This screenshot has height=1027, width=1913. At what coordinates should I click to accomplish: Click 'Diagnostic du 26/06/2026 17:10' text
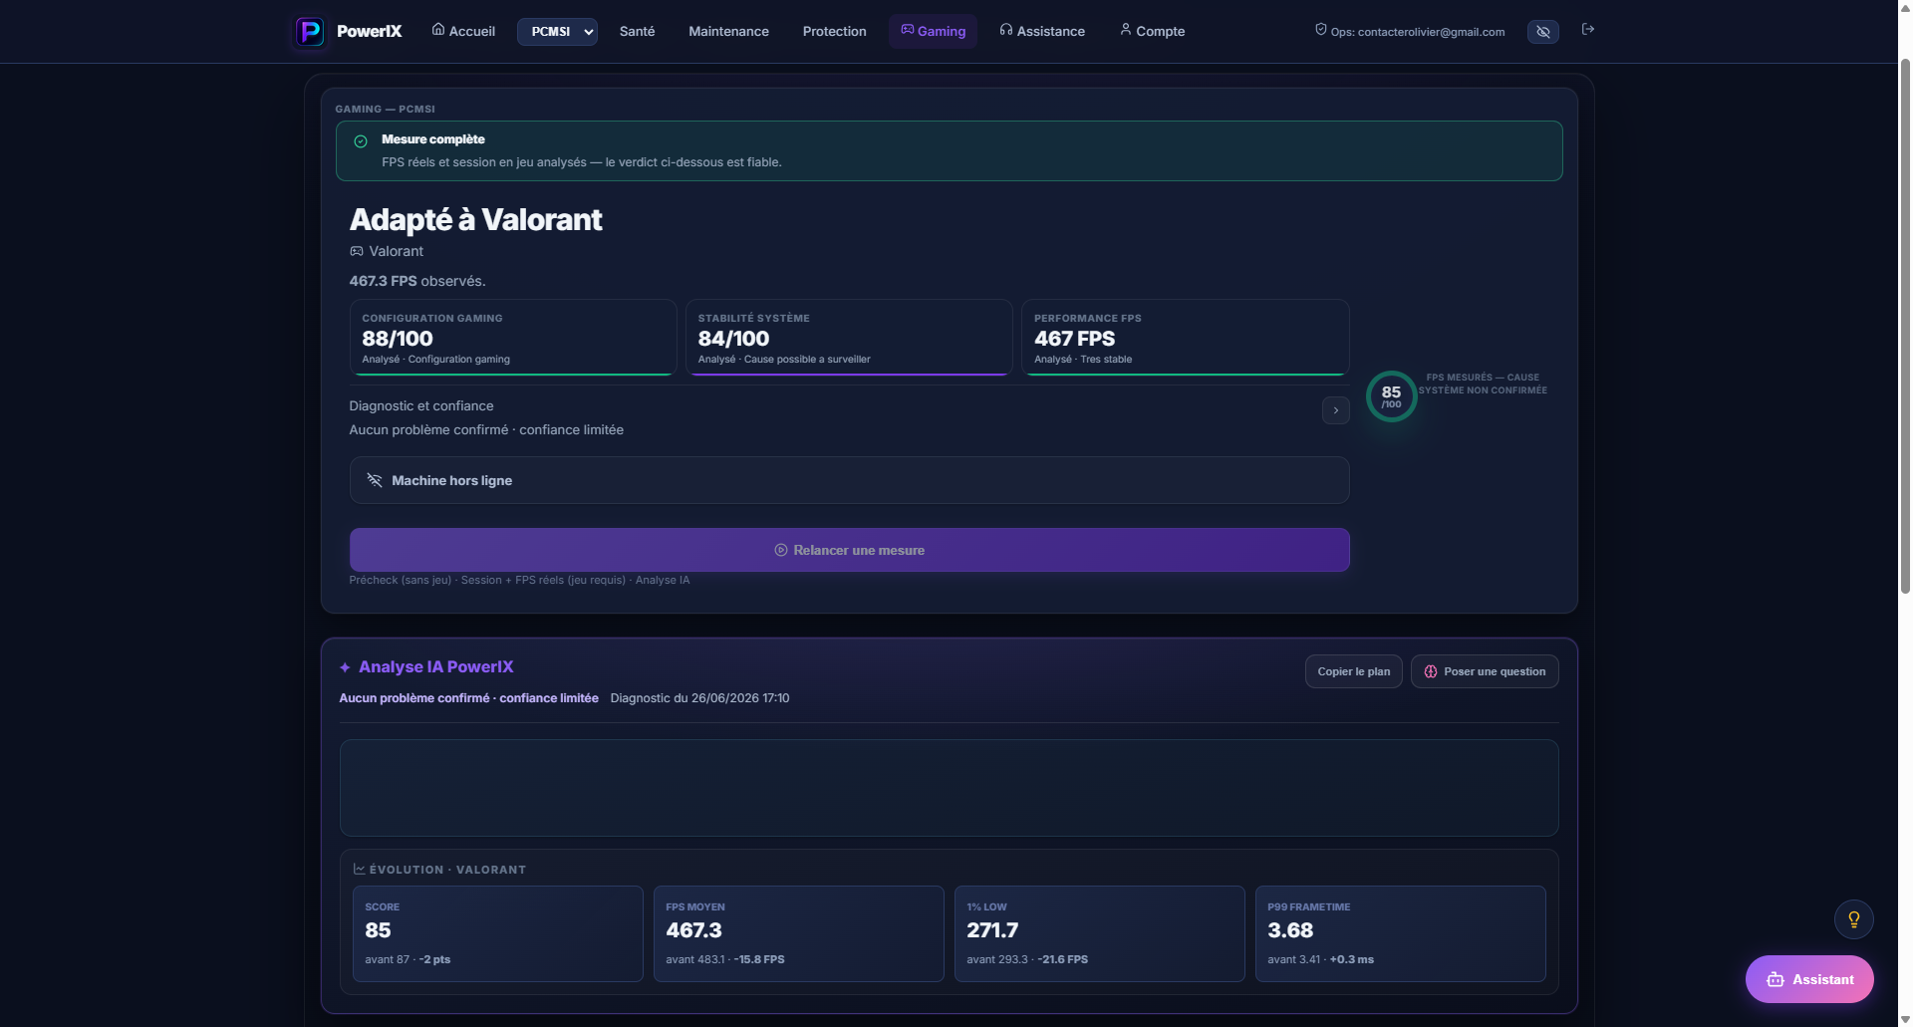point(699,698)
